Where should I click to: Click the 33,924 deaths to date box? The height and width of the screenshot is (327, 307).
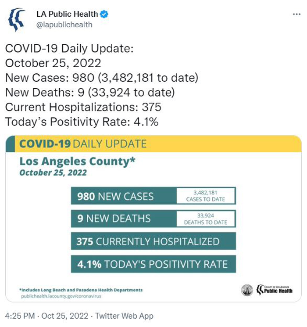pos(206,219)
